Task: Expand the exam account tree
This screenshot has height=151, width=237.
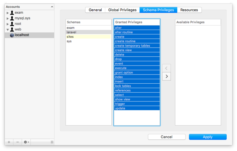Action: (8, 13)
